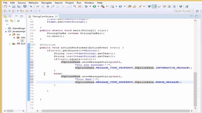Screen dimensions: 202x113
Task: Open the Project menu
Action: 69,3
